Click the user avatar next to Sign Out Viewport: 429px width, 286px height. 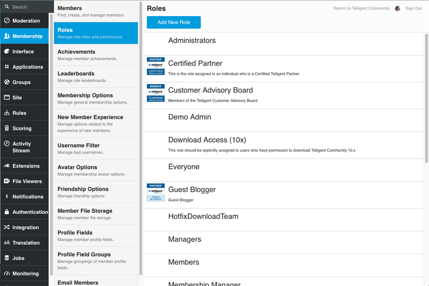[398, 9]
